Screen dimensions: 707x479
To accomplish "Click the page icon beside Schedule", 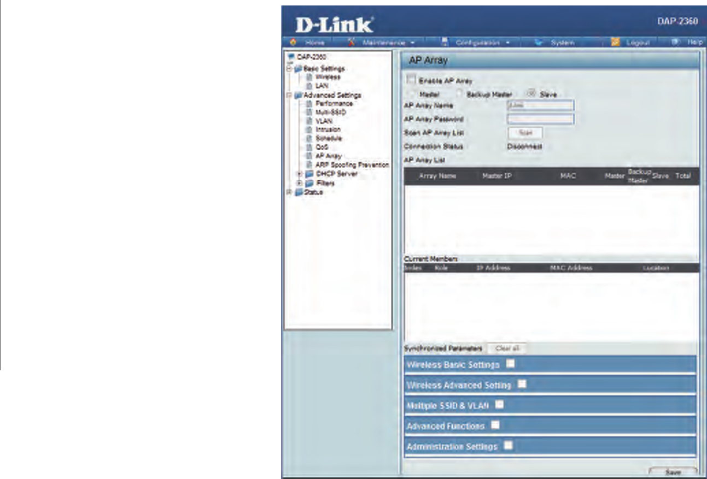I will (x=309, y=139).
